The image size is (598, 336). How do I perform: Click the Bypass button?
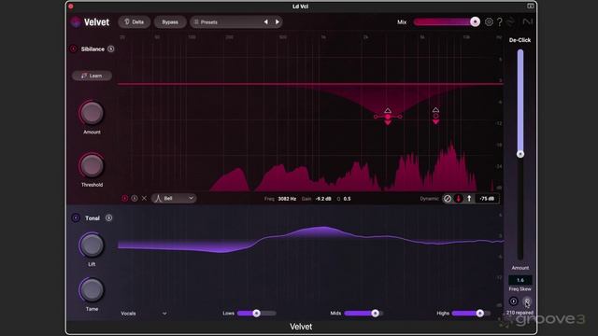[x=170, y=22]
